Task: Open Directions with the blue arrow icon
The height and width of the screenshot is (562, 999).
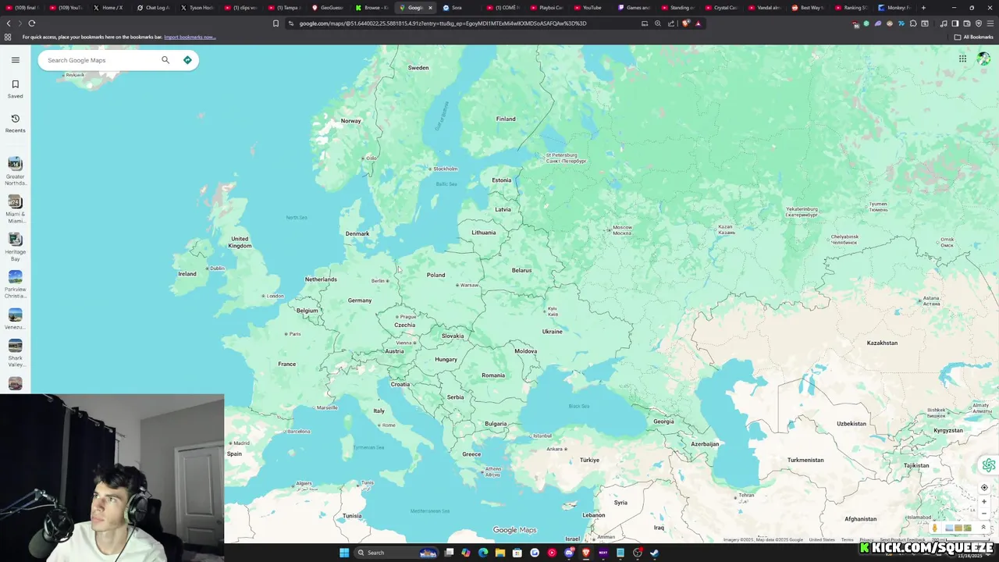Action: (x=187, y=60)
